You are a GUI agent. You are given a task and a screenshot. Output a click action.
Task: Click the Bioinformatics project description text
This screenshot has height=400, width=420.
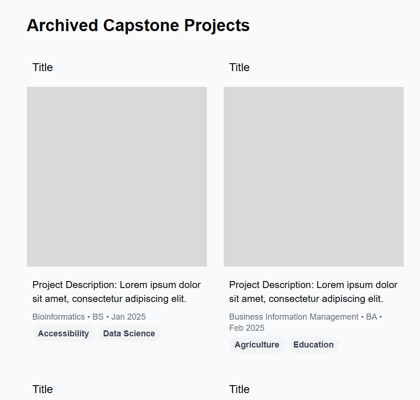point(117,292)
